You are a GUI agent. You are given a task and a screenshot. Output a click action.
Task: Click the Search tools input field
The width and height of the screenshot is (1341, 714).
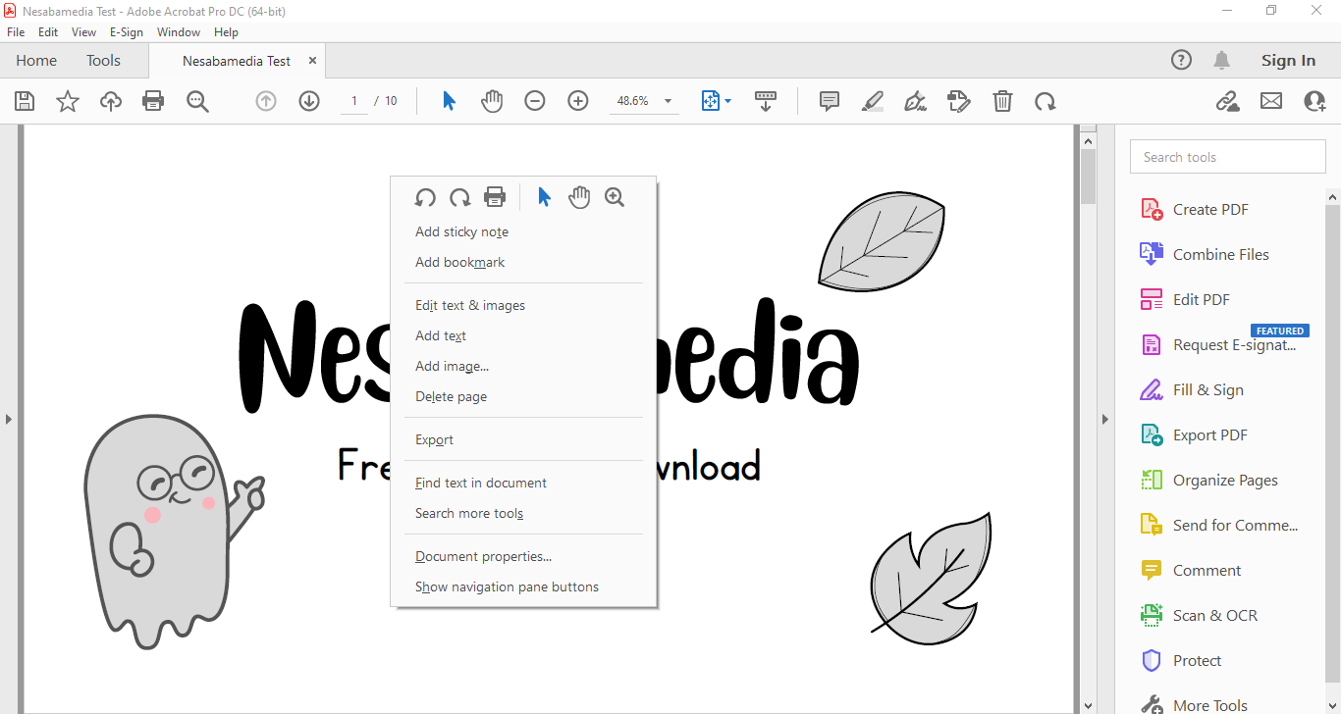[1228, 157]
